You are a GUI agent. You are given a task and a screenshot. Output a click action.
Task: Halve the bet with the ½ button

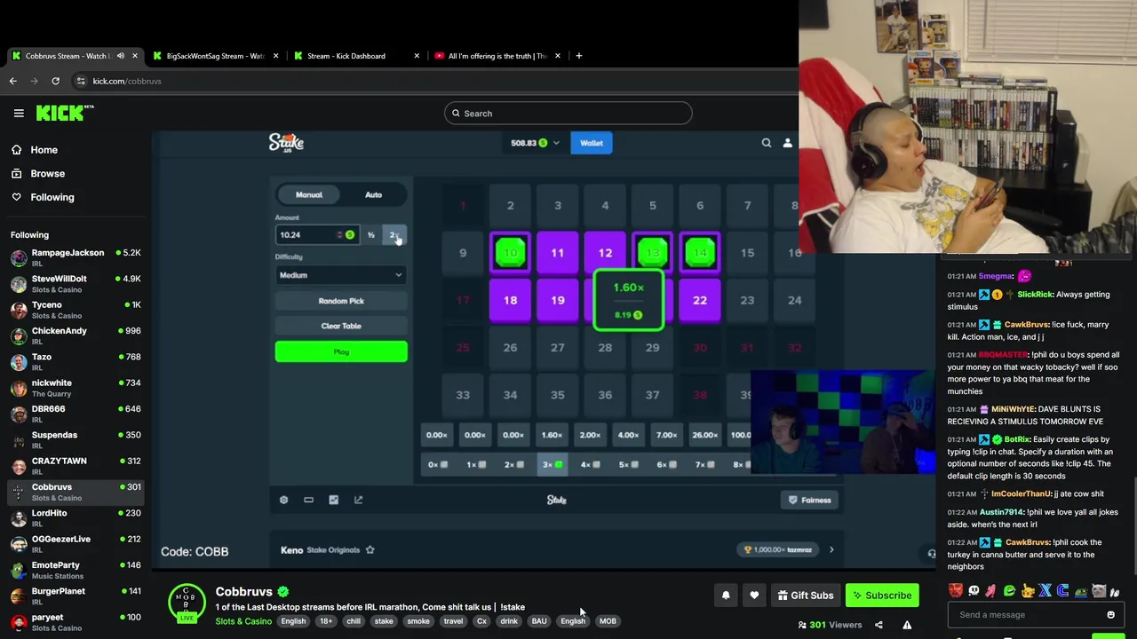[371, 234]
